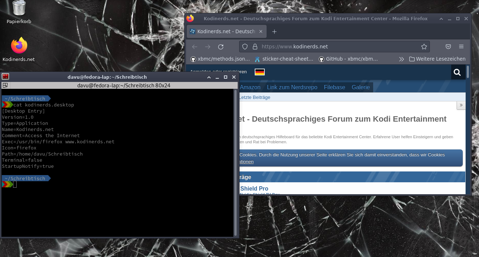
Task: Expand sidebar with double chevron button
Action: pyautogui.click(x=461, y=105)
